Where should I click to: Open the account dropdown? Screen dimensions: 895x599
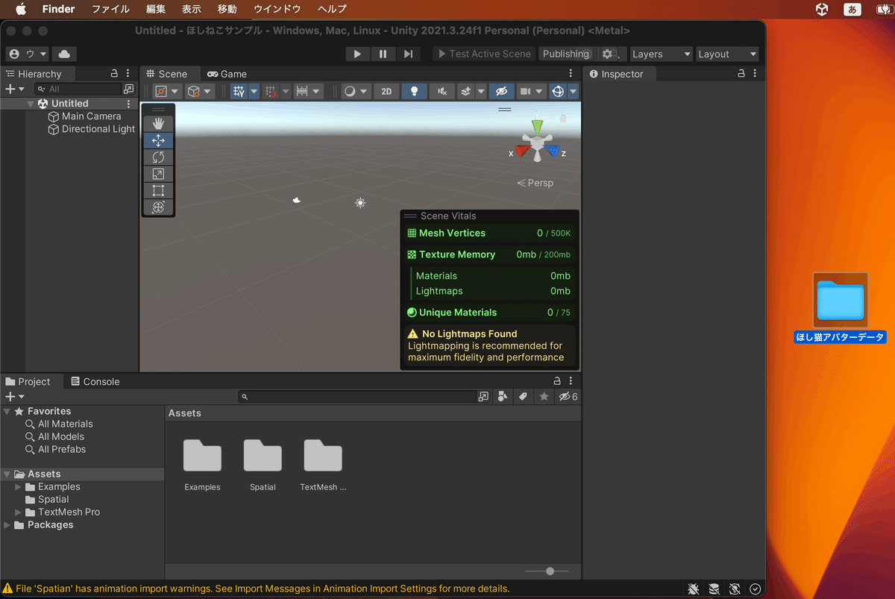[27, 54]
